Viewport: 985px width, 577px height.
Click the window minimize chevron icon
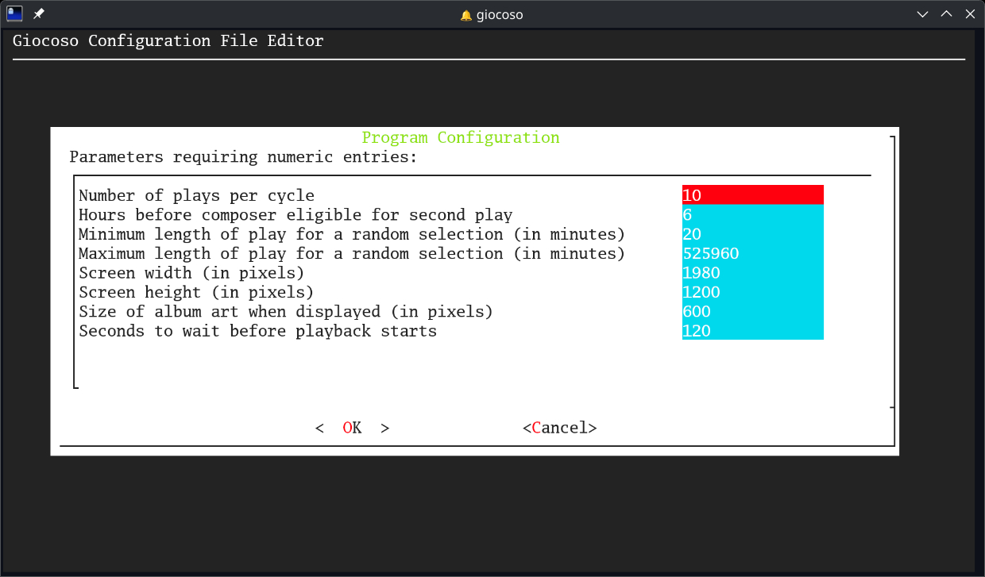click(922, 13)
